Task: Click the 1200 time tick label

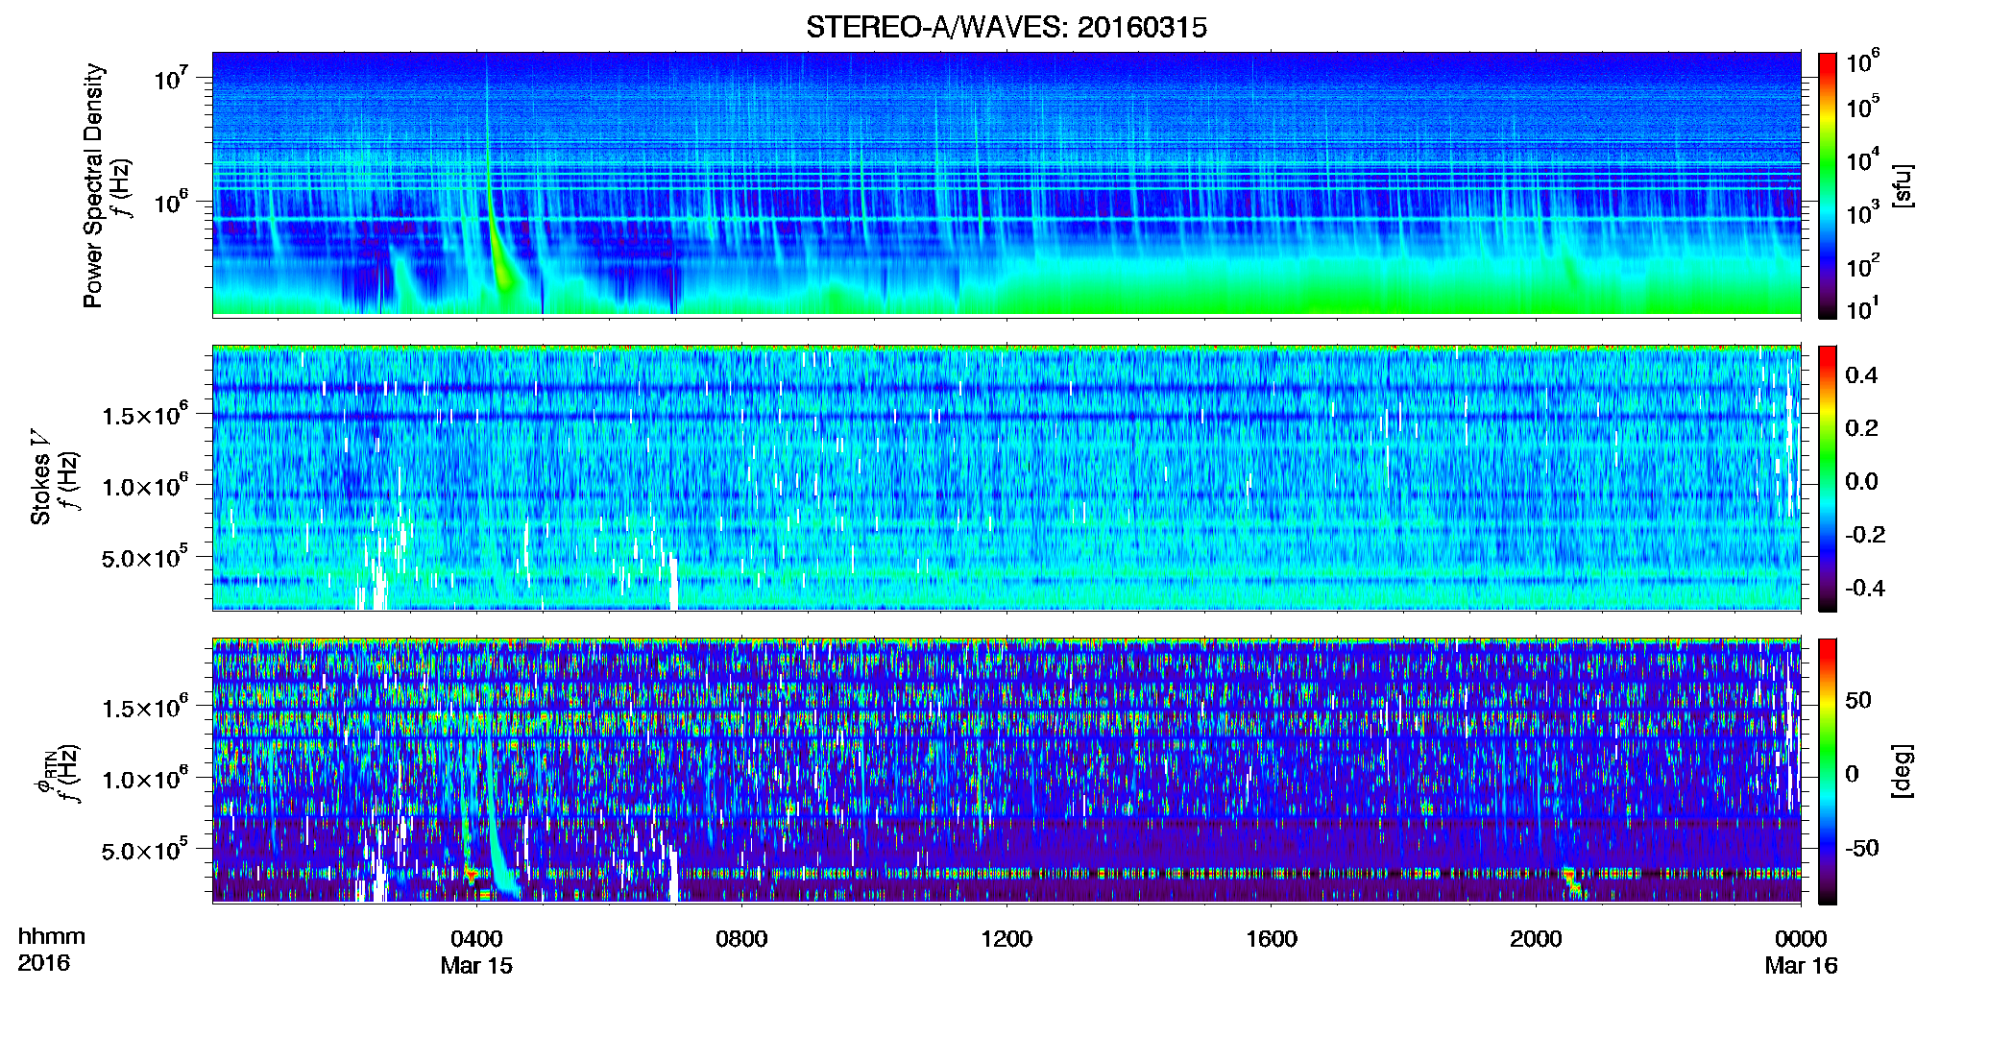Action: pyautogui.click(x=1006, y=938)
